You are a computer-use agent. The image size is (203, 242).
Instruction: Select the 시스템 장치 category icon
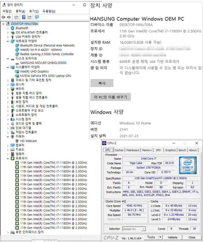point(12,119)
